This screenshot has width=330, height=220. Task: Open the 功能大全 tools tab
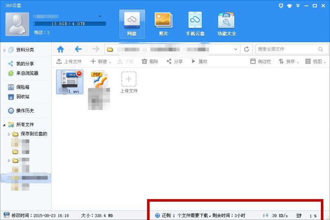click(x=226, y=24)
